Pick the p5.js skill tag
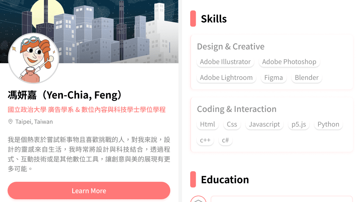 tap(298, 124)
